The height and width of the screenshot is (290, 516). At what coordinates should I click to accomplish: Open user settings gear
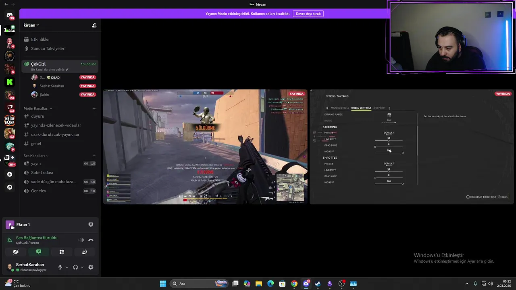91,267
